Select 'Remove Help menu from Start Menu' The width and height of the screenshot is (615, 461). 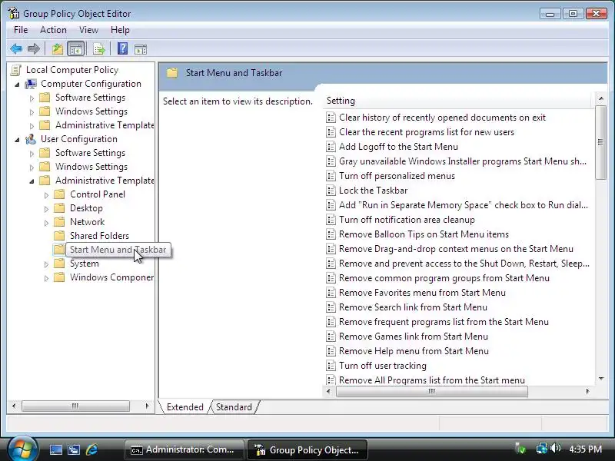point(414,351)
